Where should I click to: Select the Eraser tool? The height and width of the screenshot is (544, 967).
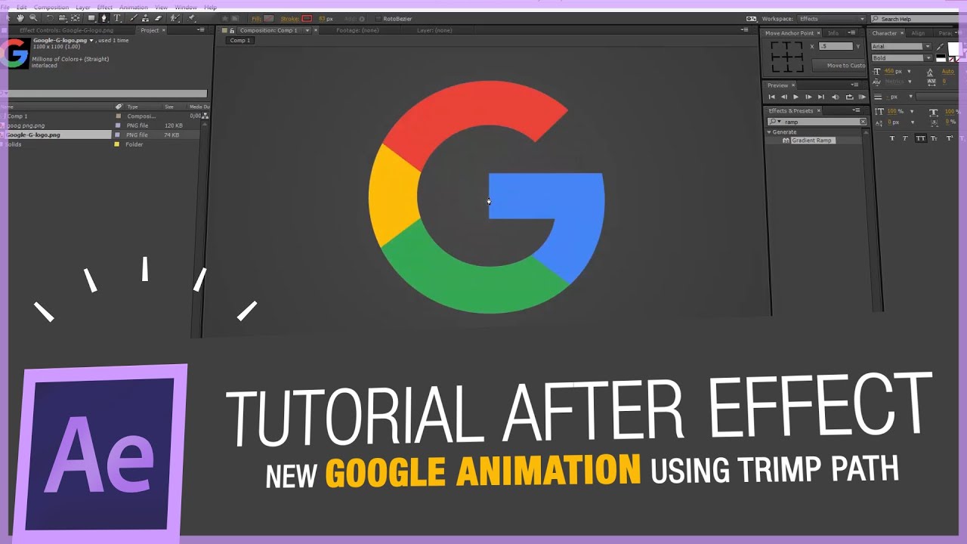pyautogui.click(x=158, y=18)
